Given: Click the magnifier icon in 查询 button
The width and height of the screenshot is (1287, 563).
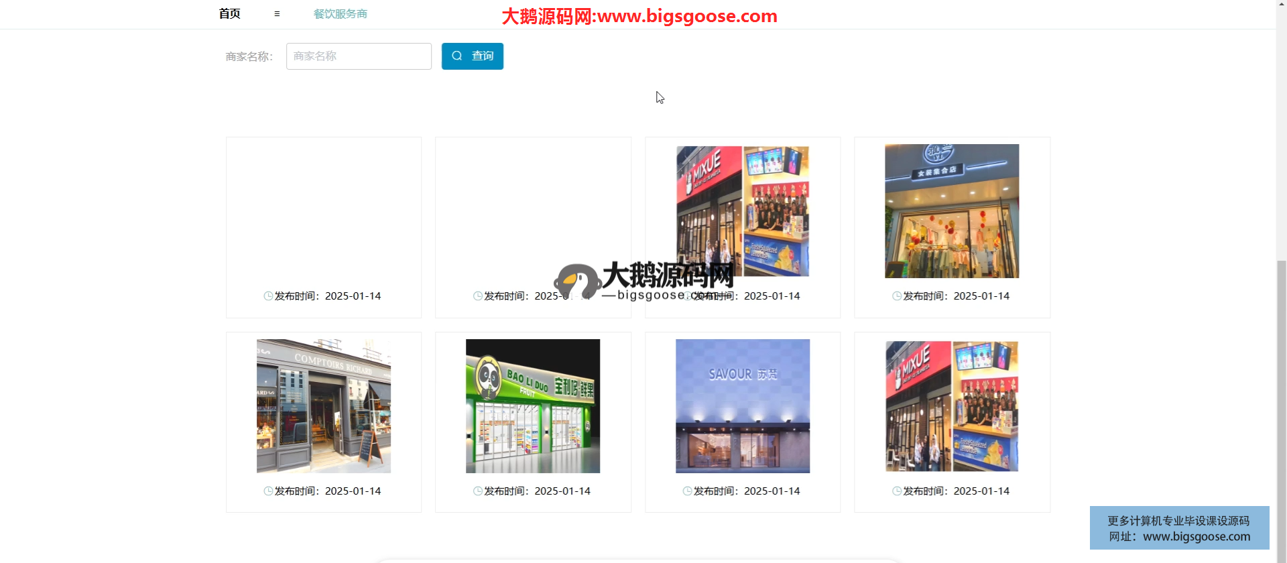Looking at the screenshot, I should [457, 56].
